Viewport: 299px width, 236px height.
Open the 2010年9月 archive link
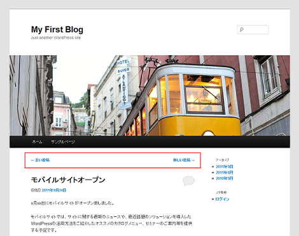click(225, 178)
